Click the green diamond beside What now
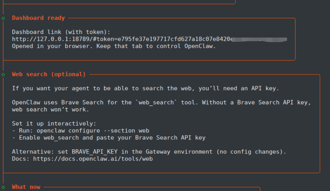 pos(3,187)
